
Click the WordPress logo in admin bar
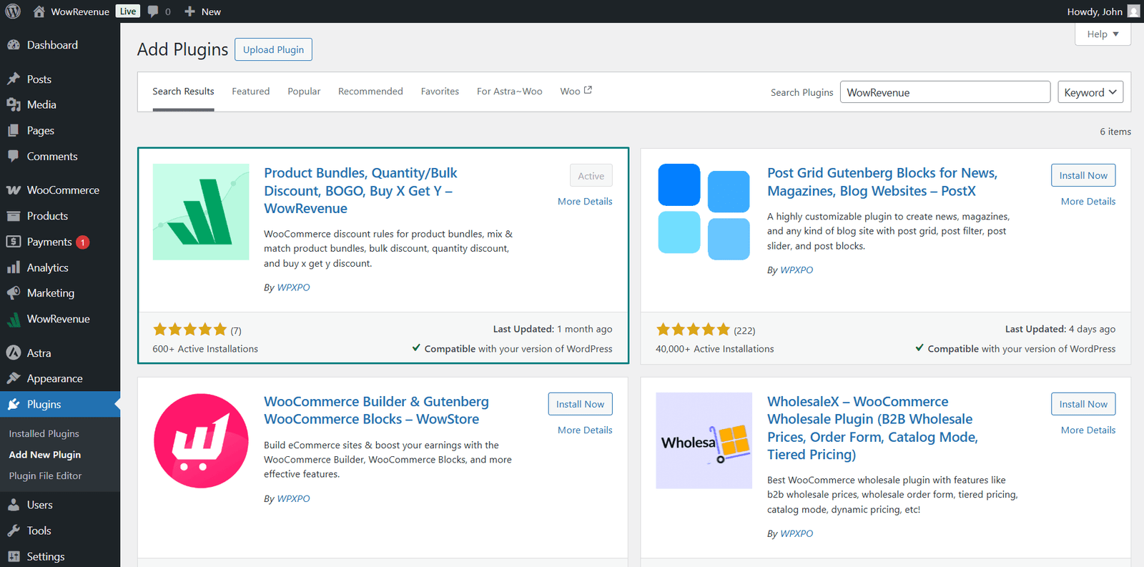13,11
